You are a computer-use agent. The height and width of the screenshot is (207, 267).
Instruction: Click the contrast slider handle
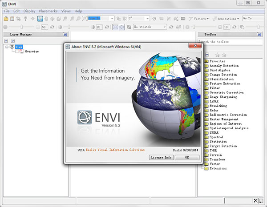coord(69,27)
